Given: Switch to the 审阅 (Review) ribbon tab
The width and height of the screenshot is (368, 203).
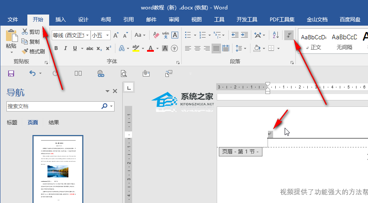Looking at the screenshot, I should [x=174, y=20].
